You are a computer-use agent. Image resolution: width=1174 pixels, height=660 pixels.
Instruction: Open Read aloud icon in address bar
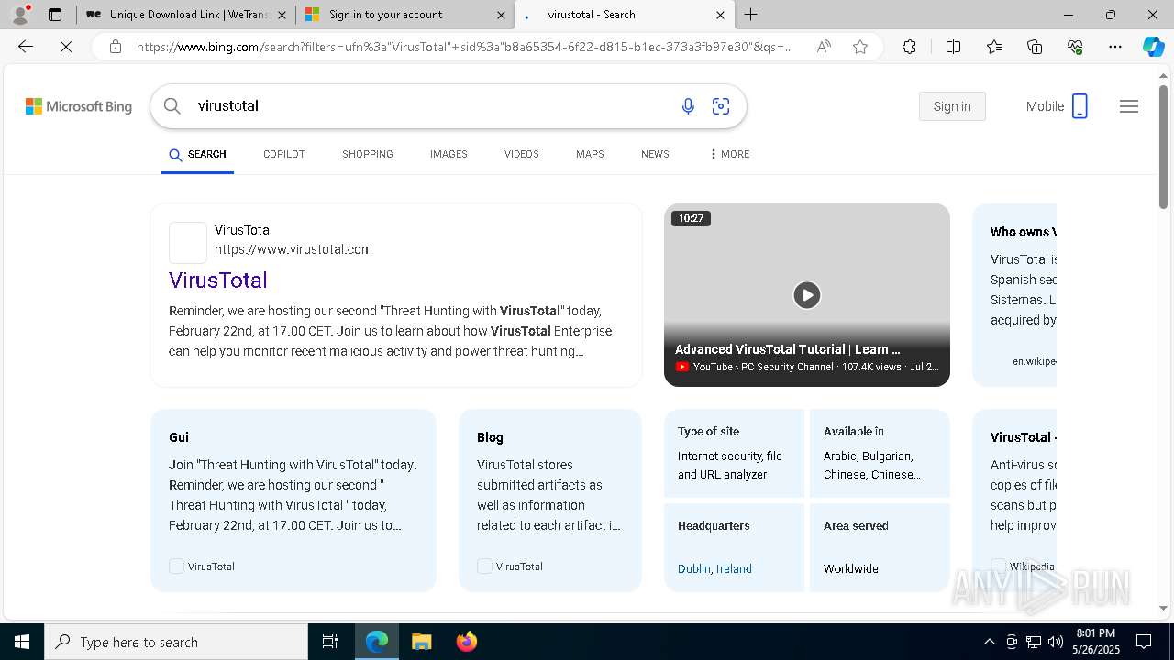824,47
